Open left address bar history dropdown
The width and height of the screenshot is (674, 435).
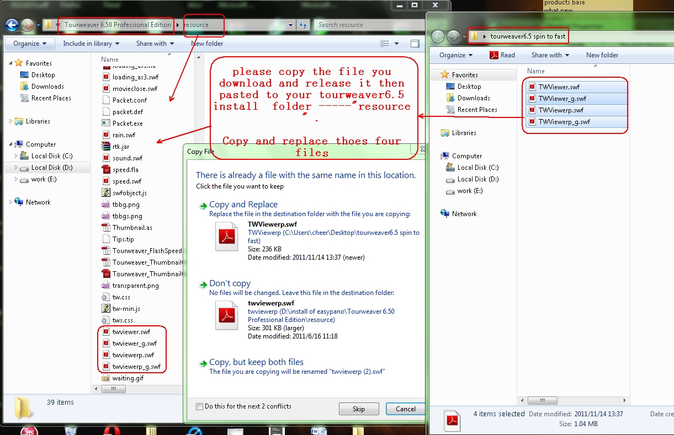click(x=291, y=25)
